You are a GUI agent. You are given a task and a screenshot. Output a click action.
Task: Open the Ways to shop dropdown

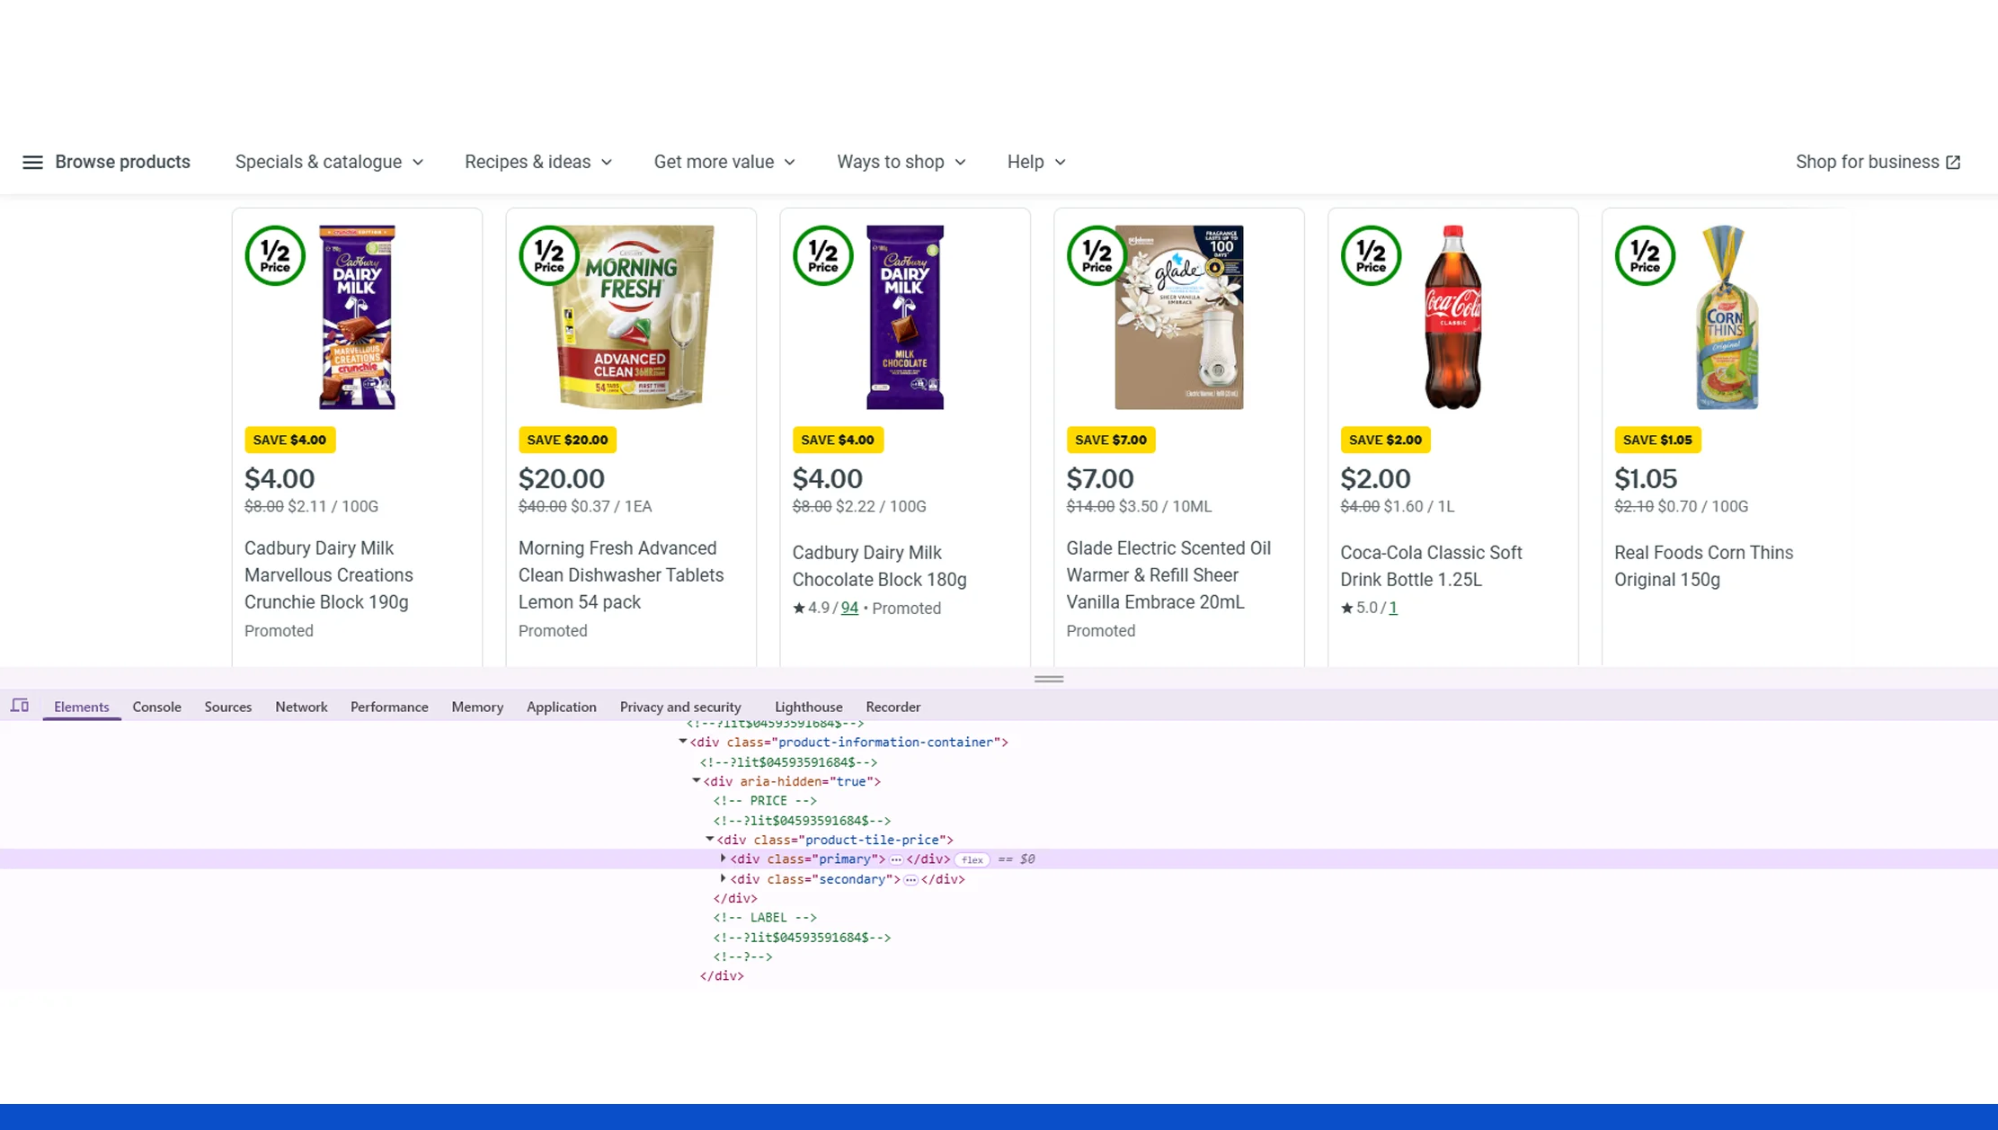[x=901, y=162]
